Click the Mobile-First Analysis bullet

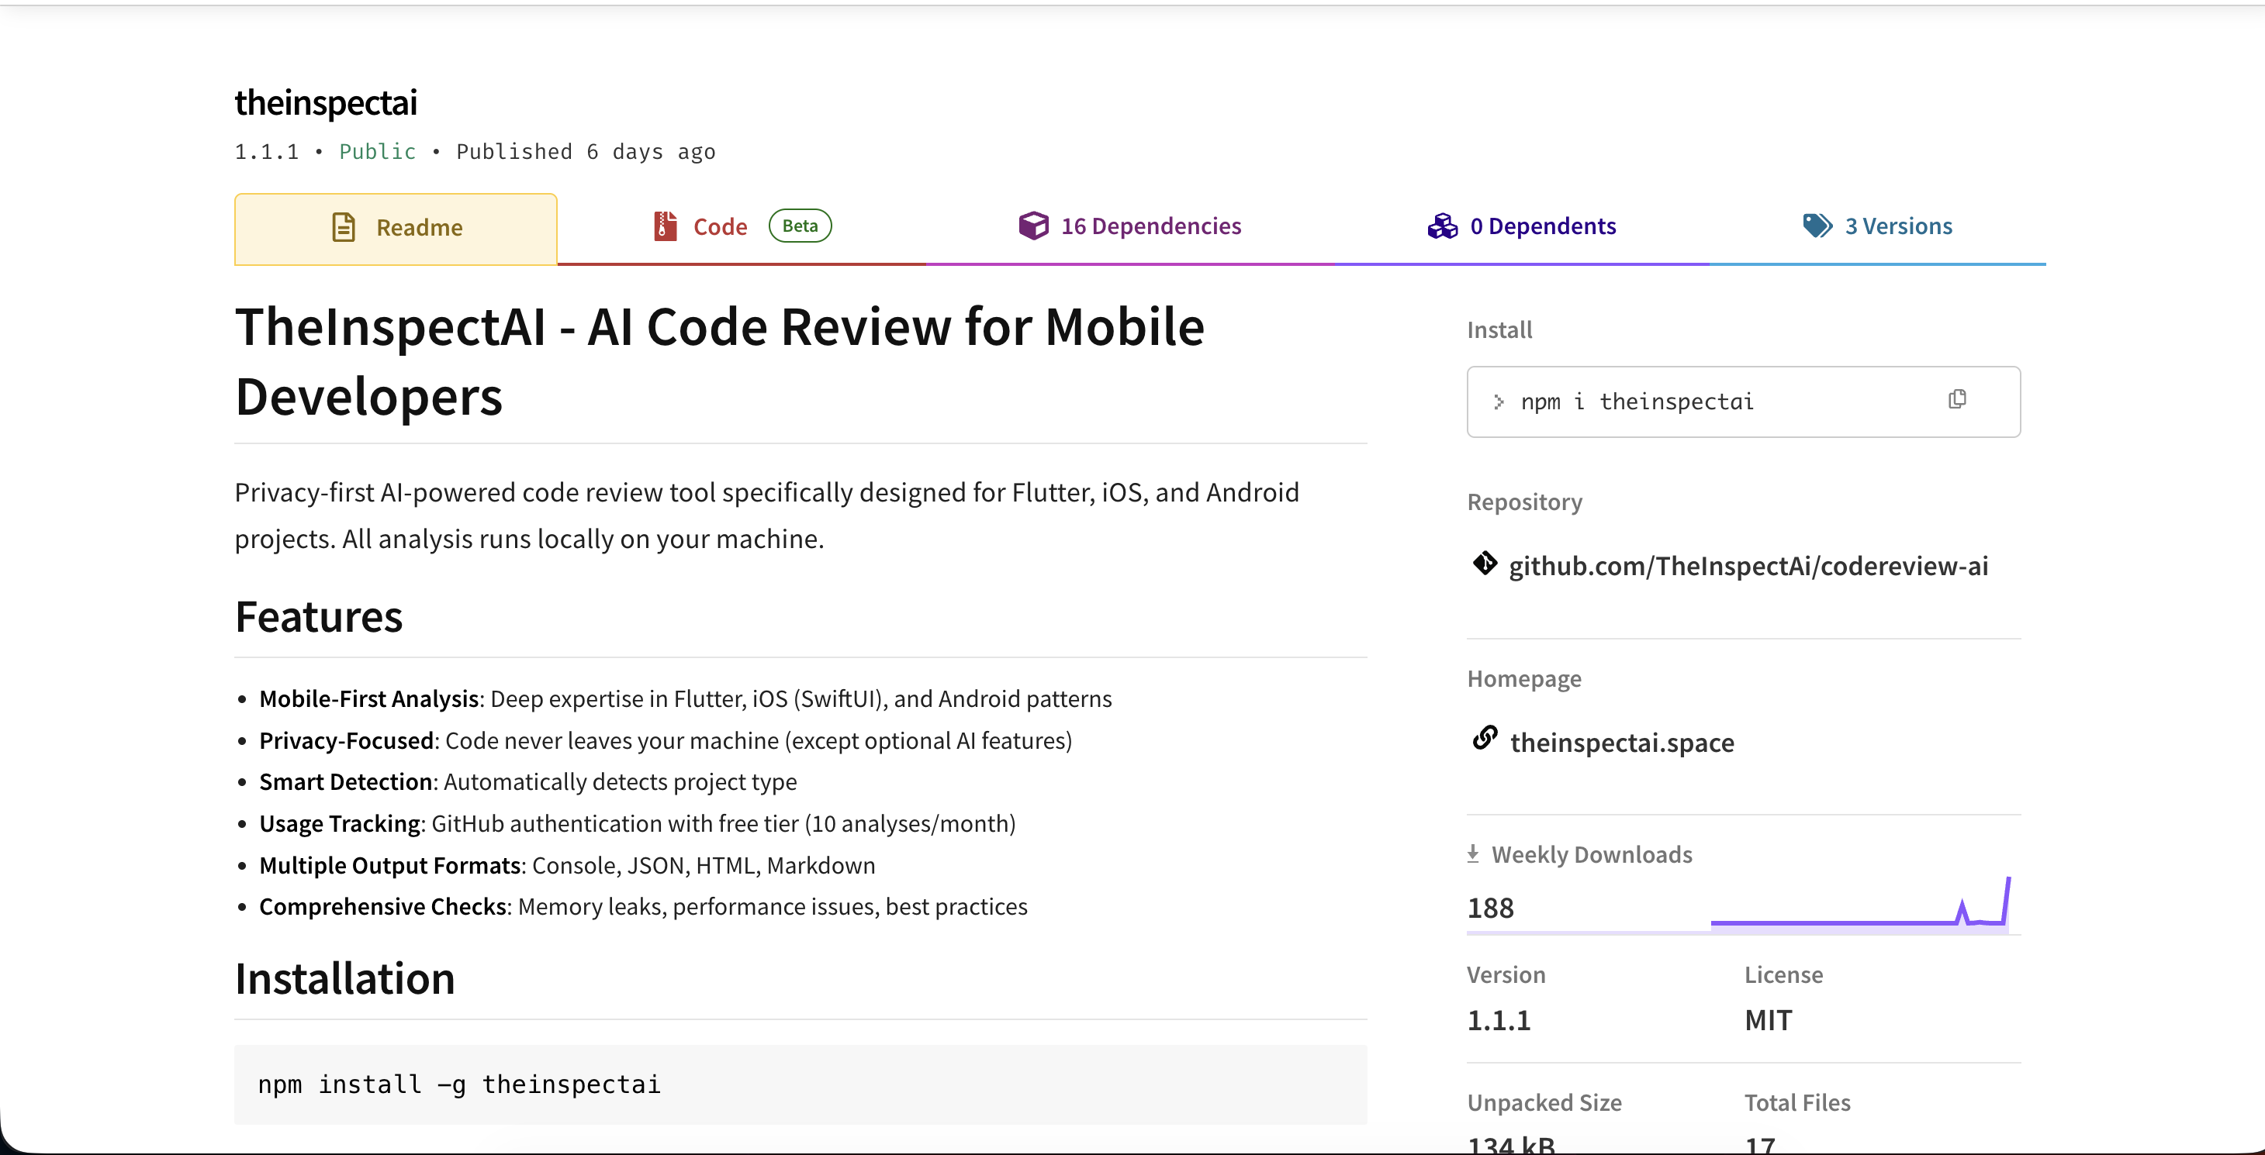[685, 700]
